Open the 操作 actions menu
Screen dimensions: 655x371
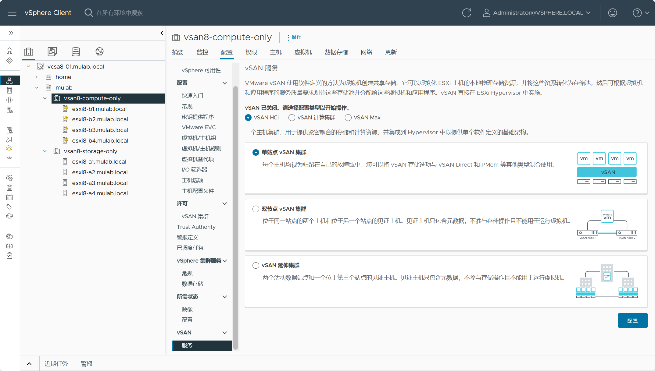[x=294, y=37]
